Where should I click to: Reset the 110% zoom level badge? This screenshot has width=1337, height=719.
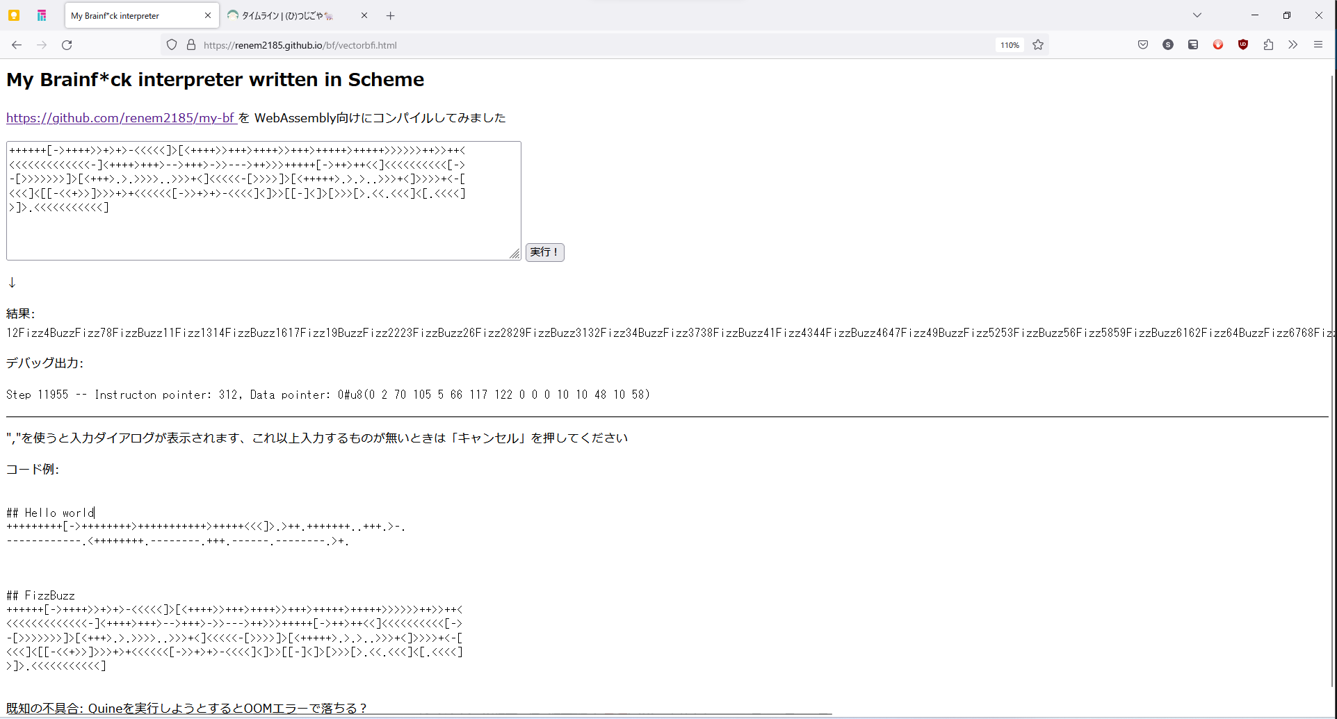point(1010,45)
